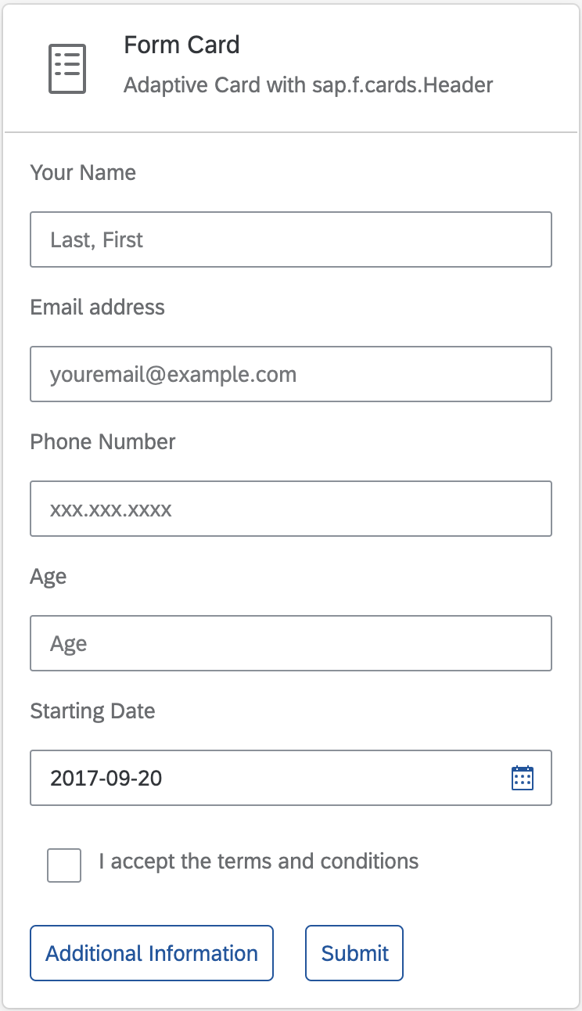This screenshot has width=582, height=1011.
Task: Click the form list icon in header
Action: pyautogui.click(x=67, y=69)
